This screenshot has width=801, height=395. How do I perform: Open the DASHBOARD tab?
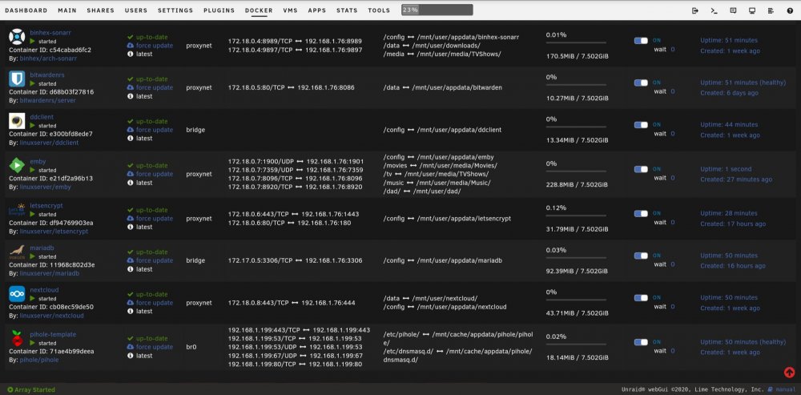[x=26, y=10]
